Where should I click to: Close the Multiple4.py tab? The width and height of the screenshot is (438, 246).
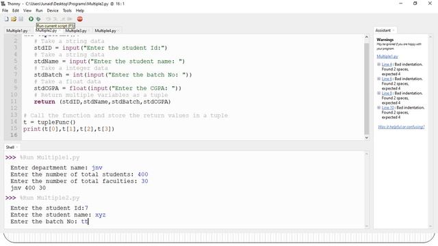(118, 31)
